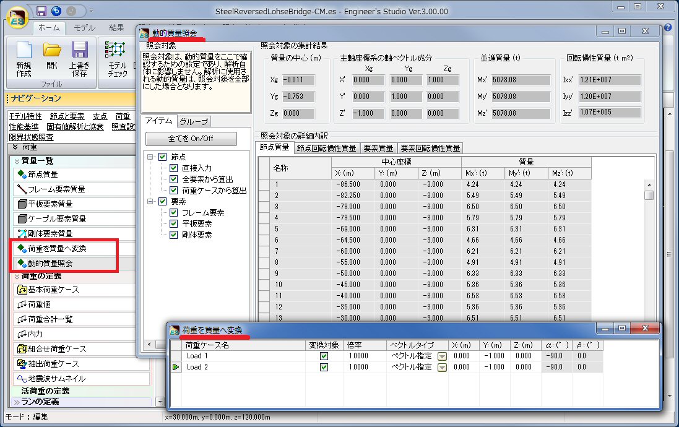Open 地震波サムネイル navigation item
679x427 pixels.
82,379
